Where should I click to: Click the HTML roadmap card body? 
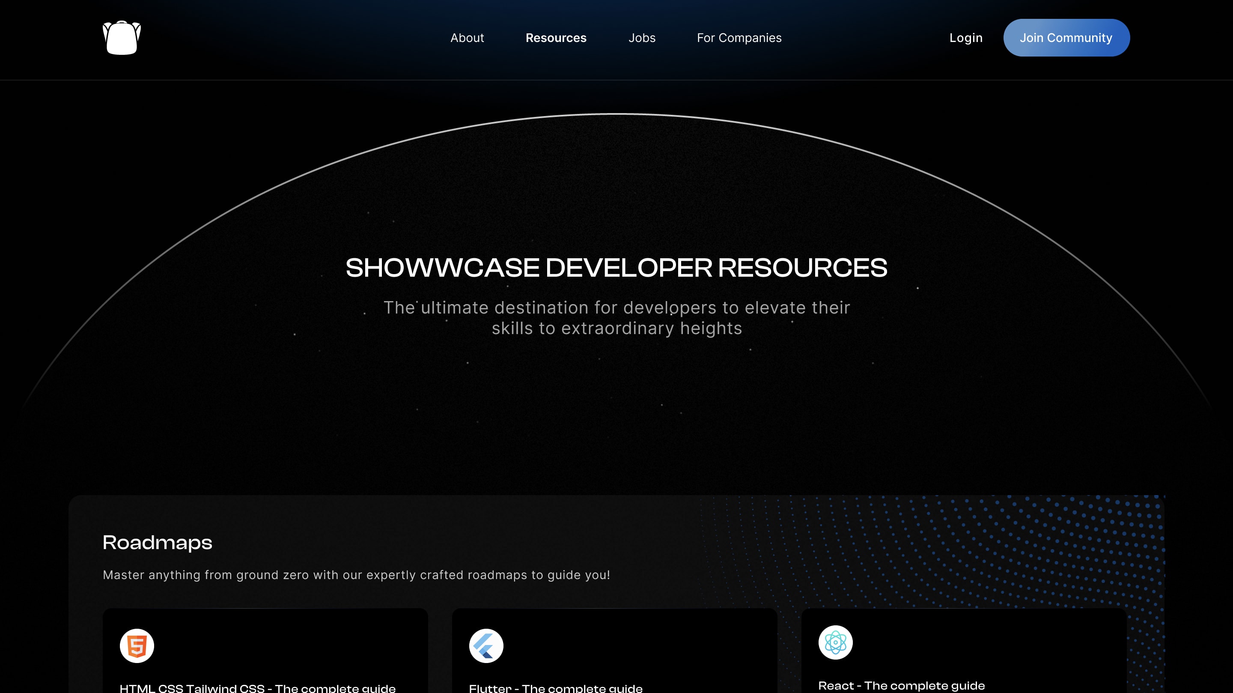click(x=297, y=647)
